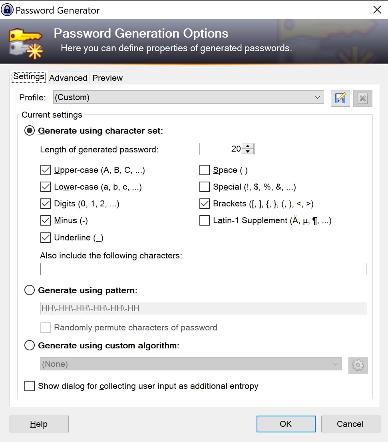
Task: Click the key icon in header banner
Action: (x=26, y=43)
